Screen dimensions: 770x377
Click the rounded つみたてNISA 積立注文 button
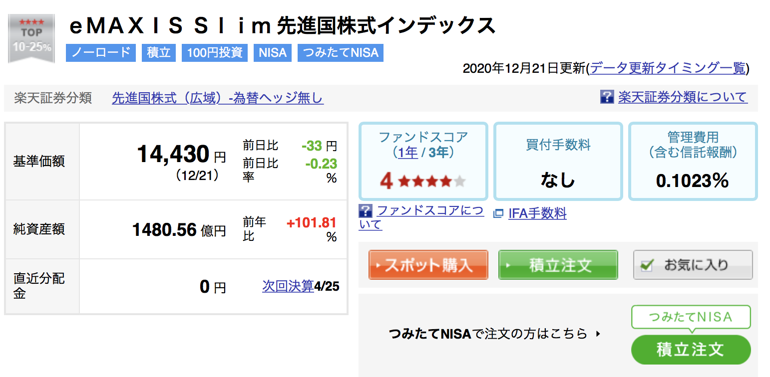pos(691,350)
